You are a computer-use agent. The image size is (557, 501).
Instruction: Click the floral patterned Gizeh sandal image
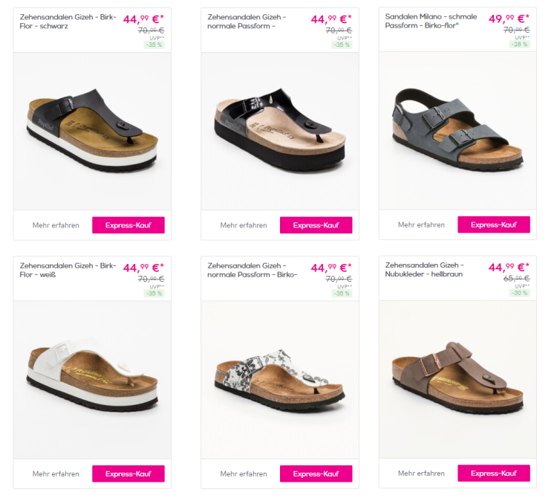pyautogui.click(x=280, y=379)
